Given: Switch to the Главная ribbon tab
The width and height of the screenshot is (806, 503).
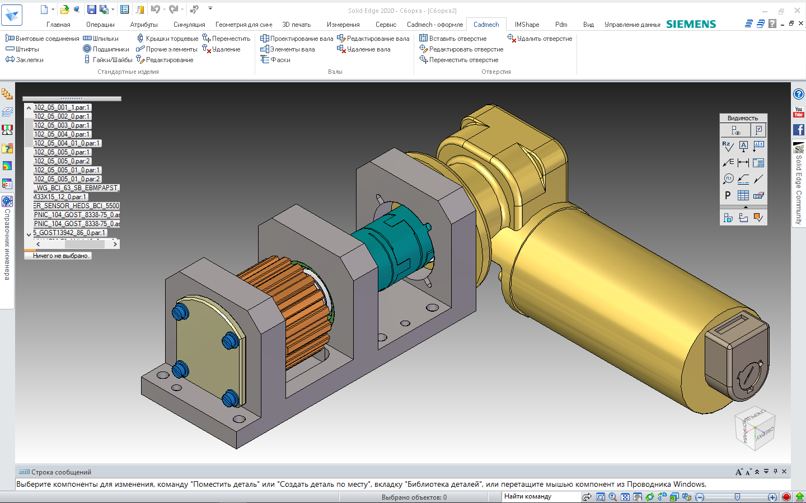Looking at the screenshot, I should pyautogui.click(x=58, y=25).
